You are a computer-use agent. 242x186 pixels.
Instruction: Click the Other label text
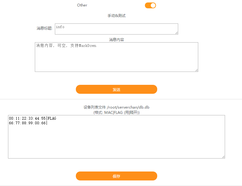click(82, 5)
